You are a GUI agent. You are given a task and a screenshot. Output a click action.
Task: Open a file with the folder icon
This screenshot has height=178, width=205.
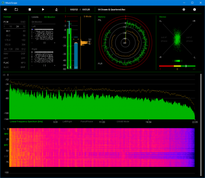coord(16,9)
